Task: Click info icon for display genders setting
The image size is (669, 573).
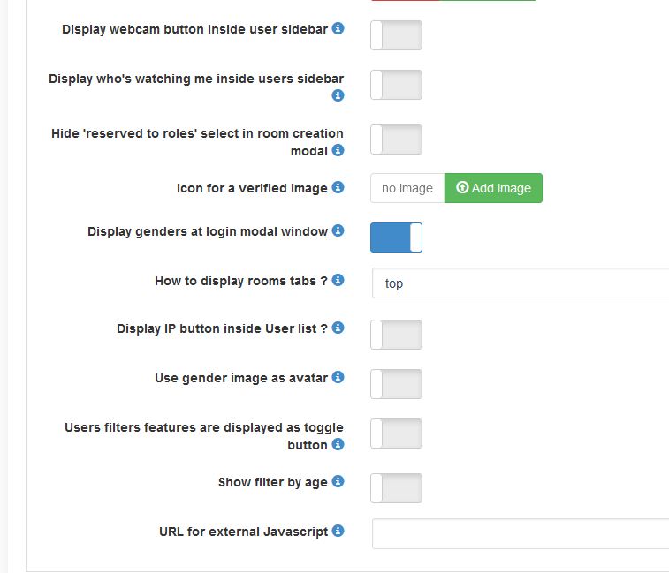Action: click(x=338, y=231)
